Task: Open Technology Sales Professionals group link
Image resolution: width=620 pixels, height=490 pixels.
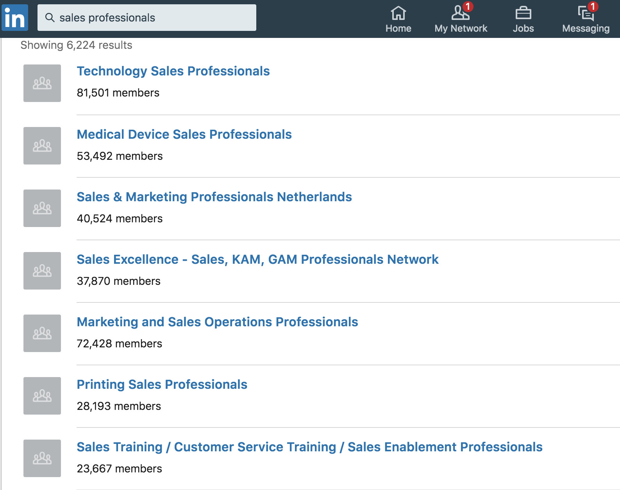Action: pyautogui.click(x=173, y=71)
